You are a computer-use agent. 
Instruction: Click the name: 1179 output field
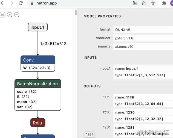click(x=143, y=97)
